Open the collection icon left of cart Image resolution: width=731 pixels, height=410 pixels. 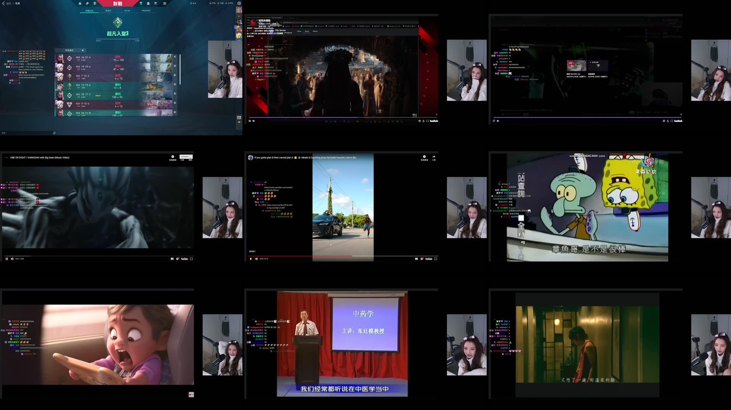148,3
